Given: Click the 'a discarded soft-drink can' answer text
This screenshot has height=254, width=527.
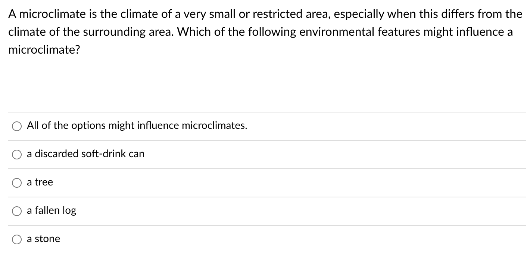Looking at the screenshot, I should 85,154.
